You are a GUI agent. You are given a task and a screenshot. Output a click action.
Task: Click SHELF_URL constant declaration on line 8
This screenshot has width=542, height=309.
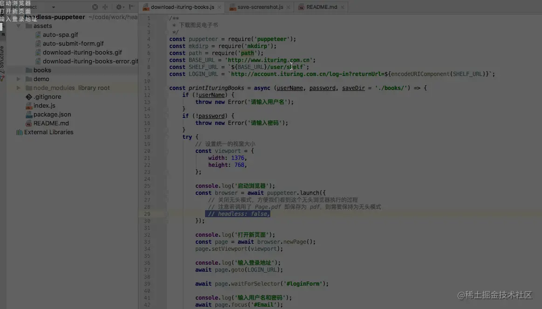[203, 67]
